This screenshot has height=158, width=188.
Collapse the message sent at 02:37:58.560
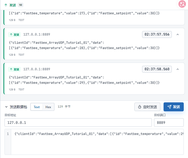pyautogui.click(x=178, y=69)
